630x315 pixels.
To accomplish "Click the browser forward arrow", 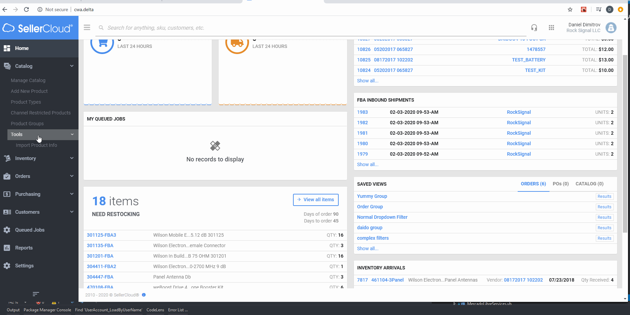I will pos(16,9).
